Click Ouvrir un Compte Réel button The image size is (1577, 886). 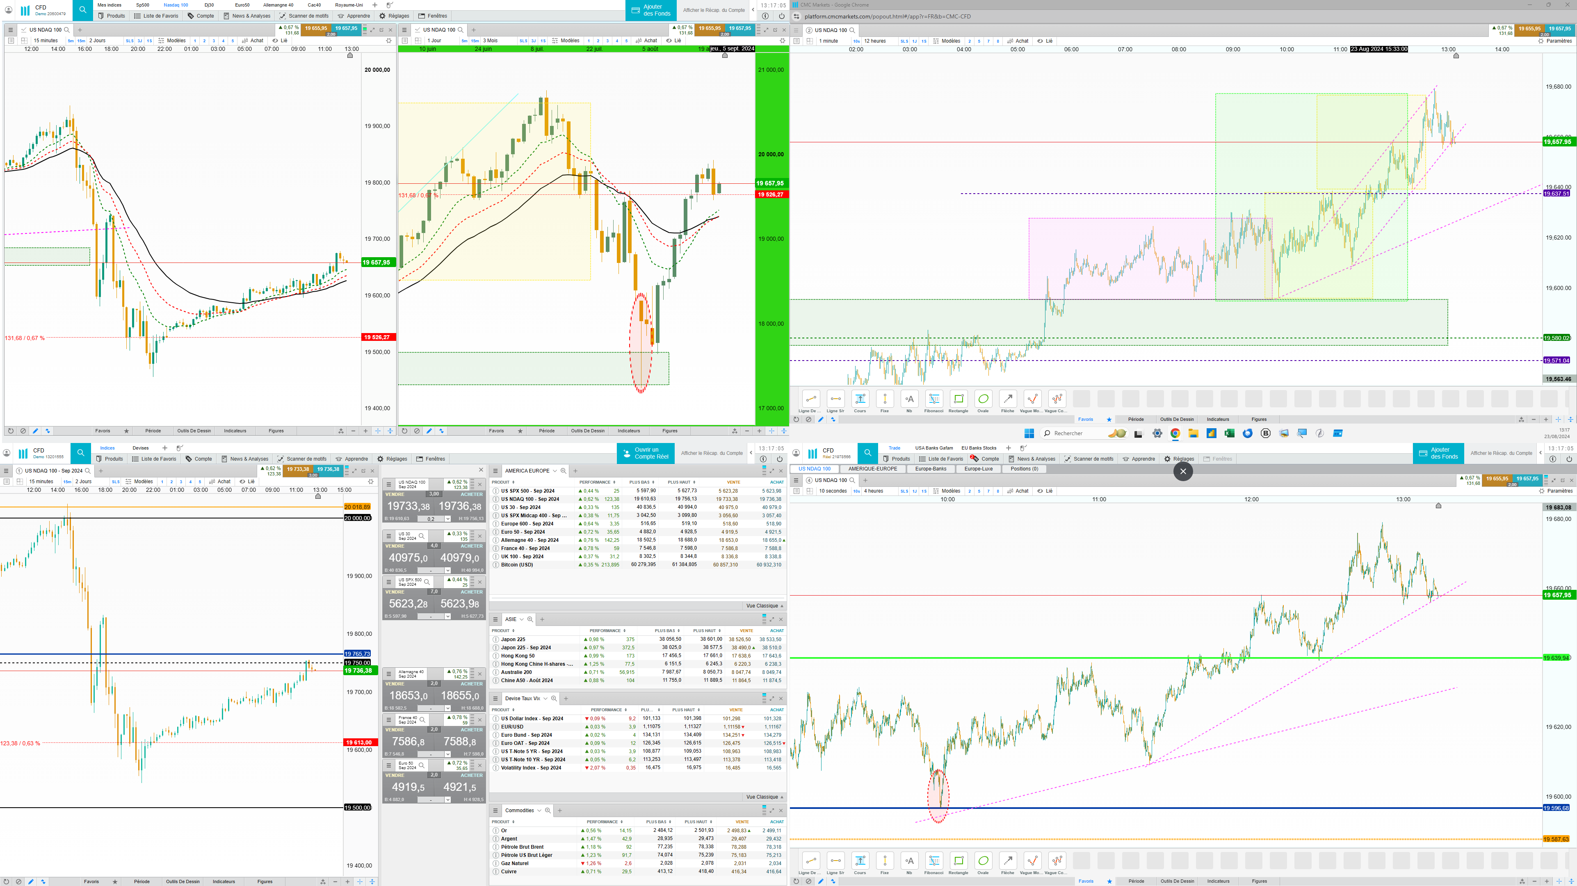point(645,453)
